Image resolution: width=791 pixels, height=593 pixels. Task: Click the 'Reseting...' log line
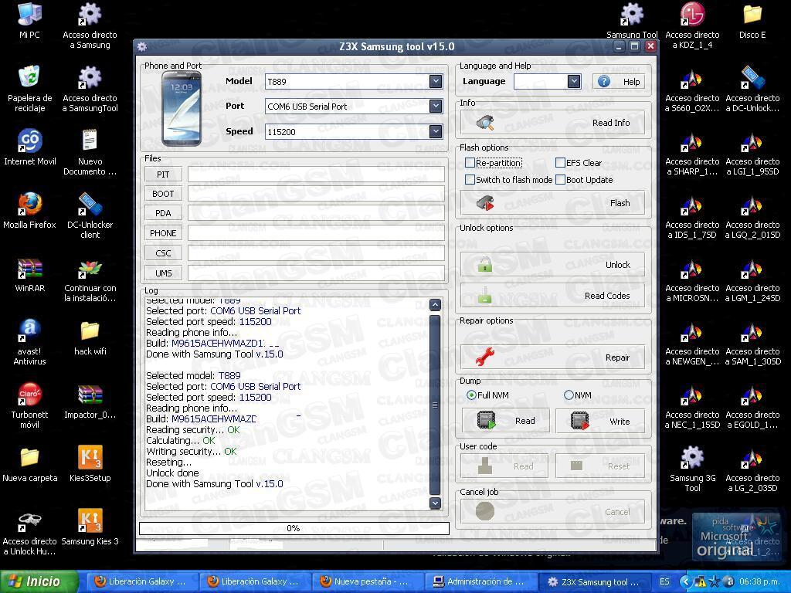(169, 462)
